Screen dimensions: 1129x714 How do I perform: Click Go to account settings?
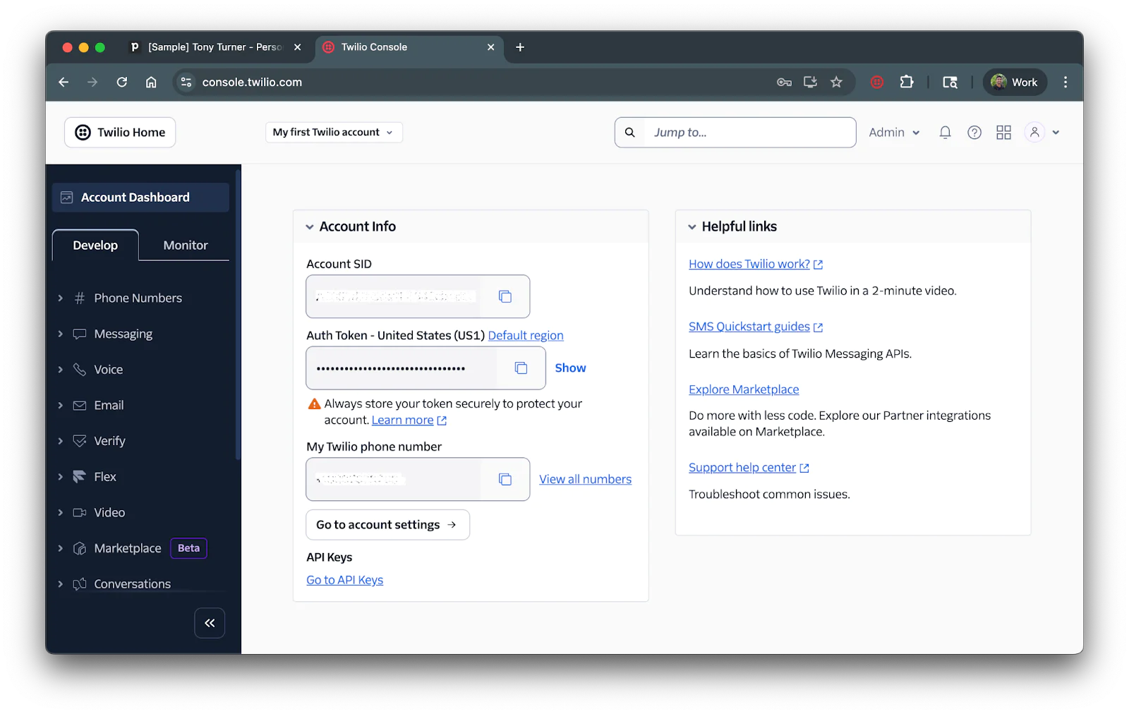pyautogui.click(x=387, y=524)
